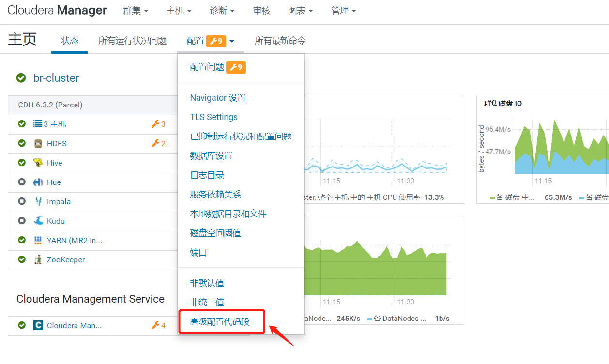The image size is (609, 364).
Task: Select 非默认值 menu entry
Action: [x=207, y=283]
